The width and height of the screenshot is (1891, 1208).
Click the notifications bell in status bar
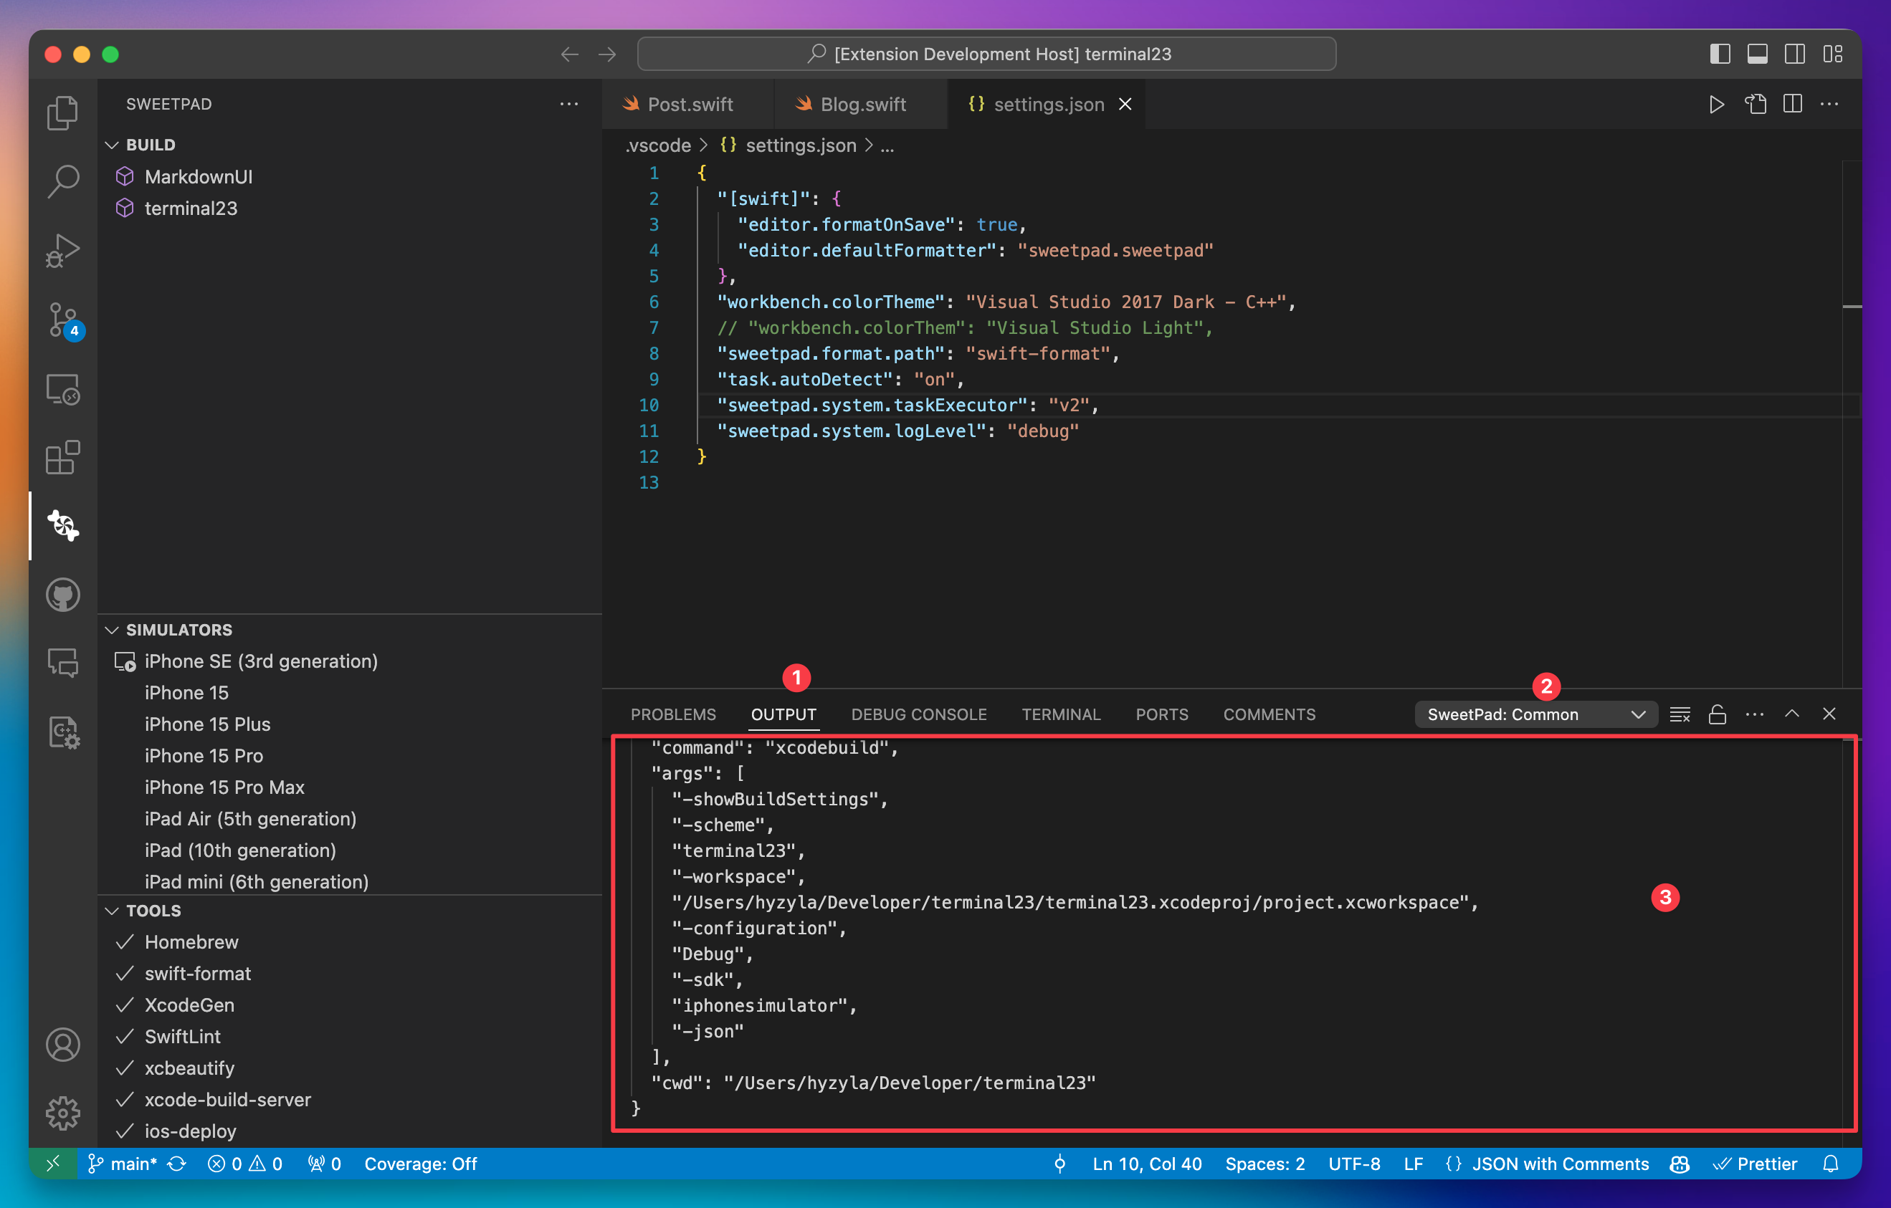1831,1164
